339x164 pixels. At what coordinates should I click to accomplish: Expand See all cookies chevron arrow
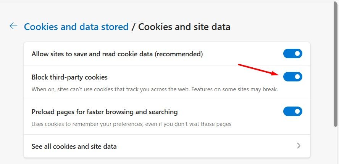[299, 146]
